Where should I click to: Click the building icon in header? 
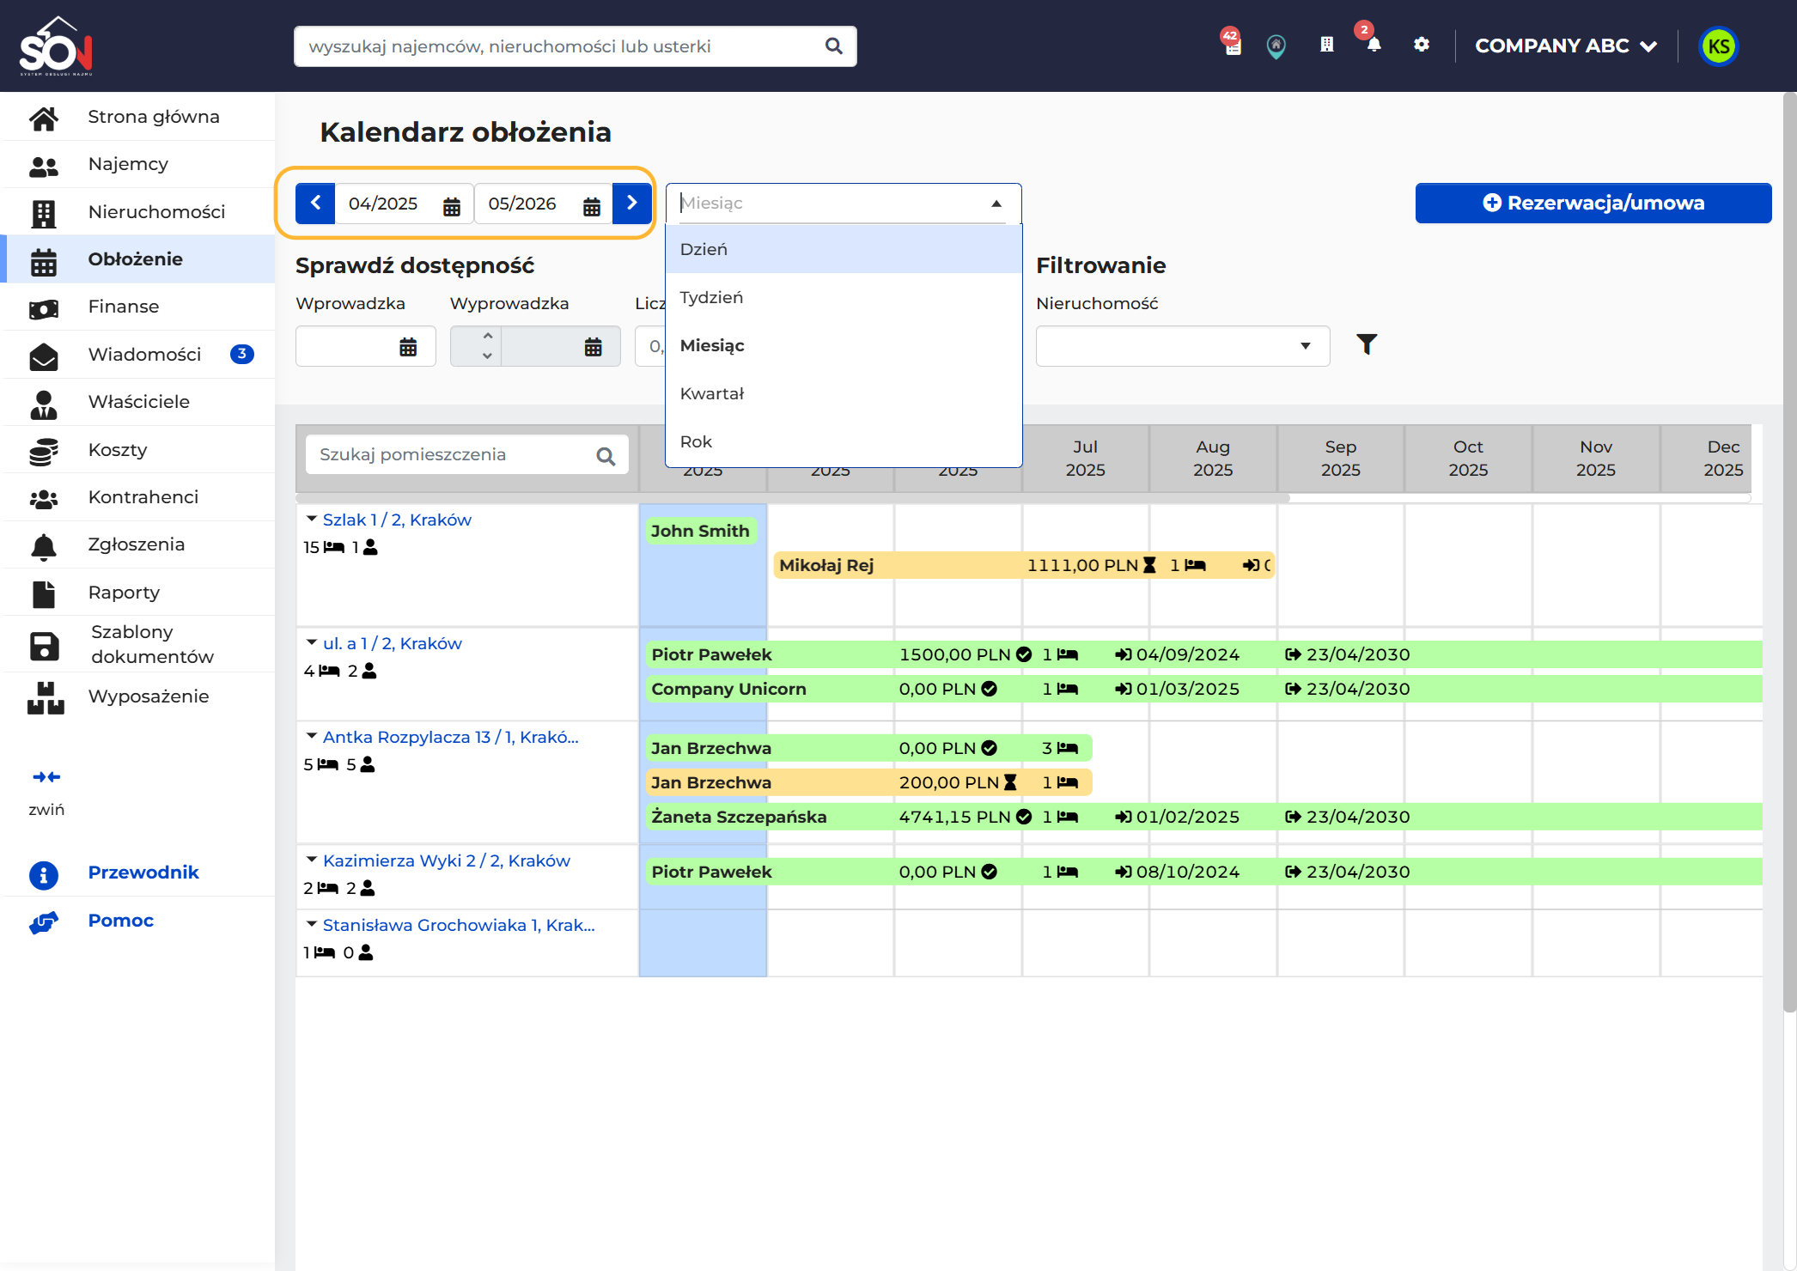click(1326, 45)
